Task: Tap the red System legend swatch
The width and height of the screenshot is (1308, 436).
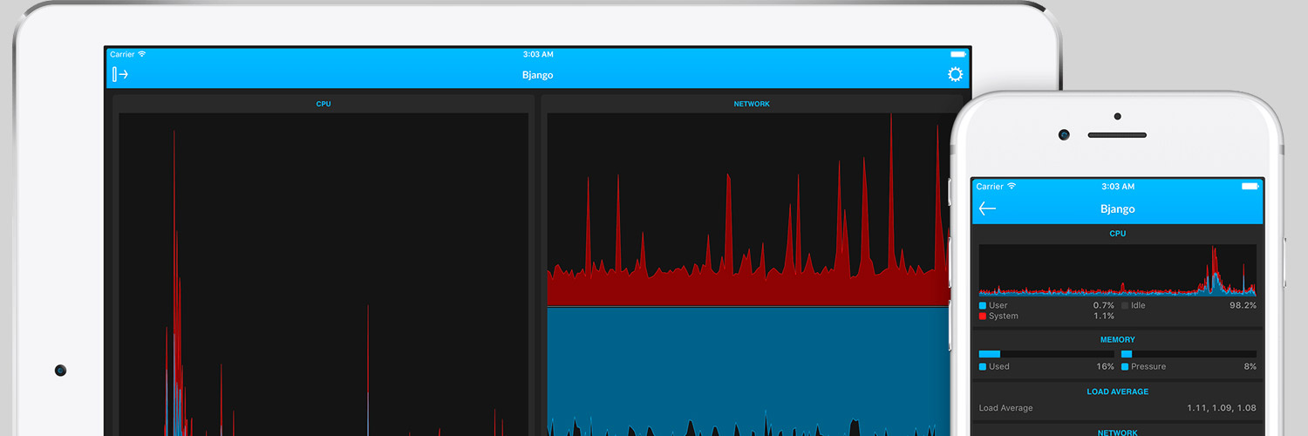Action: coord(983,317)
